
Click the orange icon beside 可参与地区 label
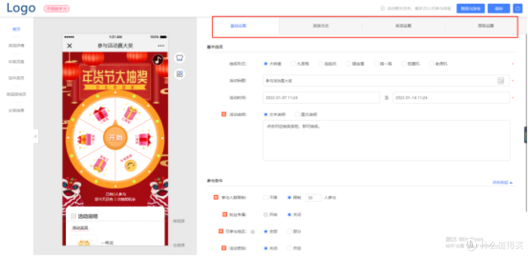(x=221, y=231)
